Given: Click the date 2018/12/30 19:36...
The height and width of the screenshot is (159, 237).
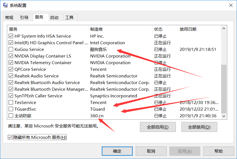Looking at the screenshot, I should pyautogui.click(x=199, y=103).
